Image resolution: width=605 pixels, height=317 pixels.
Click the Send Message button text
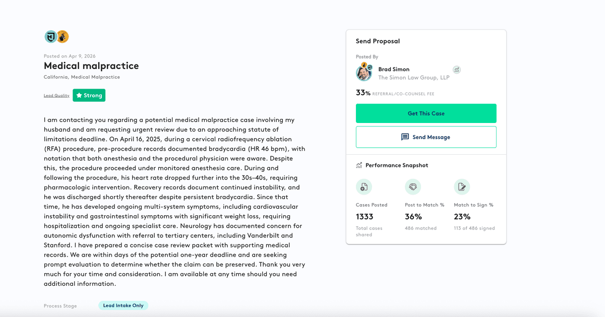point(431,137)
